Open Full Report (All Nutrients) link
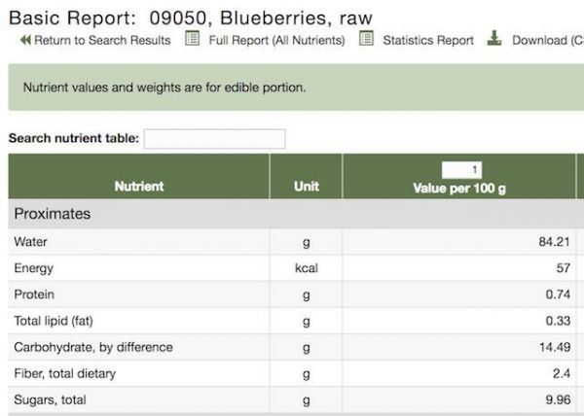Viewport: 584px width, 416px height. (x=276, y=40)
